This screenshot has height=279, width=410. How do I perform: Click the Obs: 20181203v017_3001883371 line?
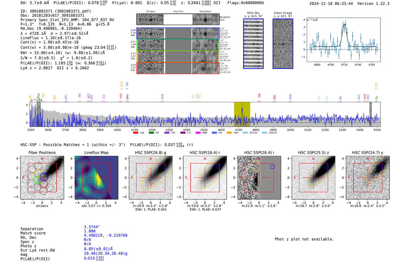pyautogui.click(x=52, y=16)
